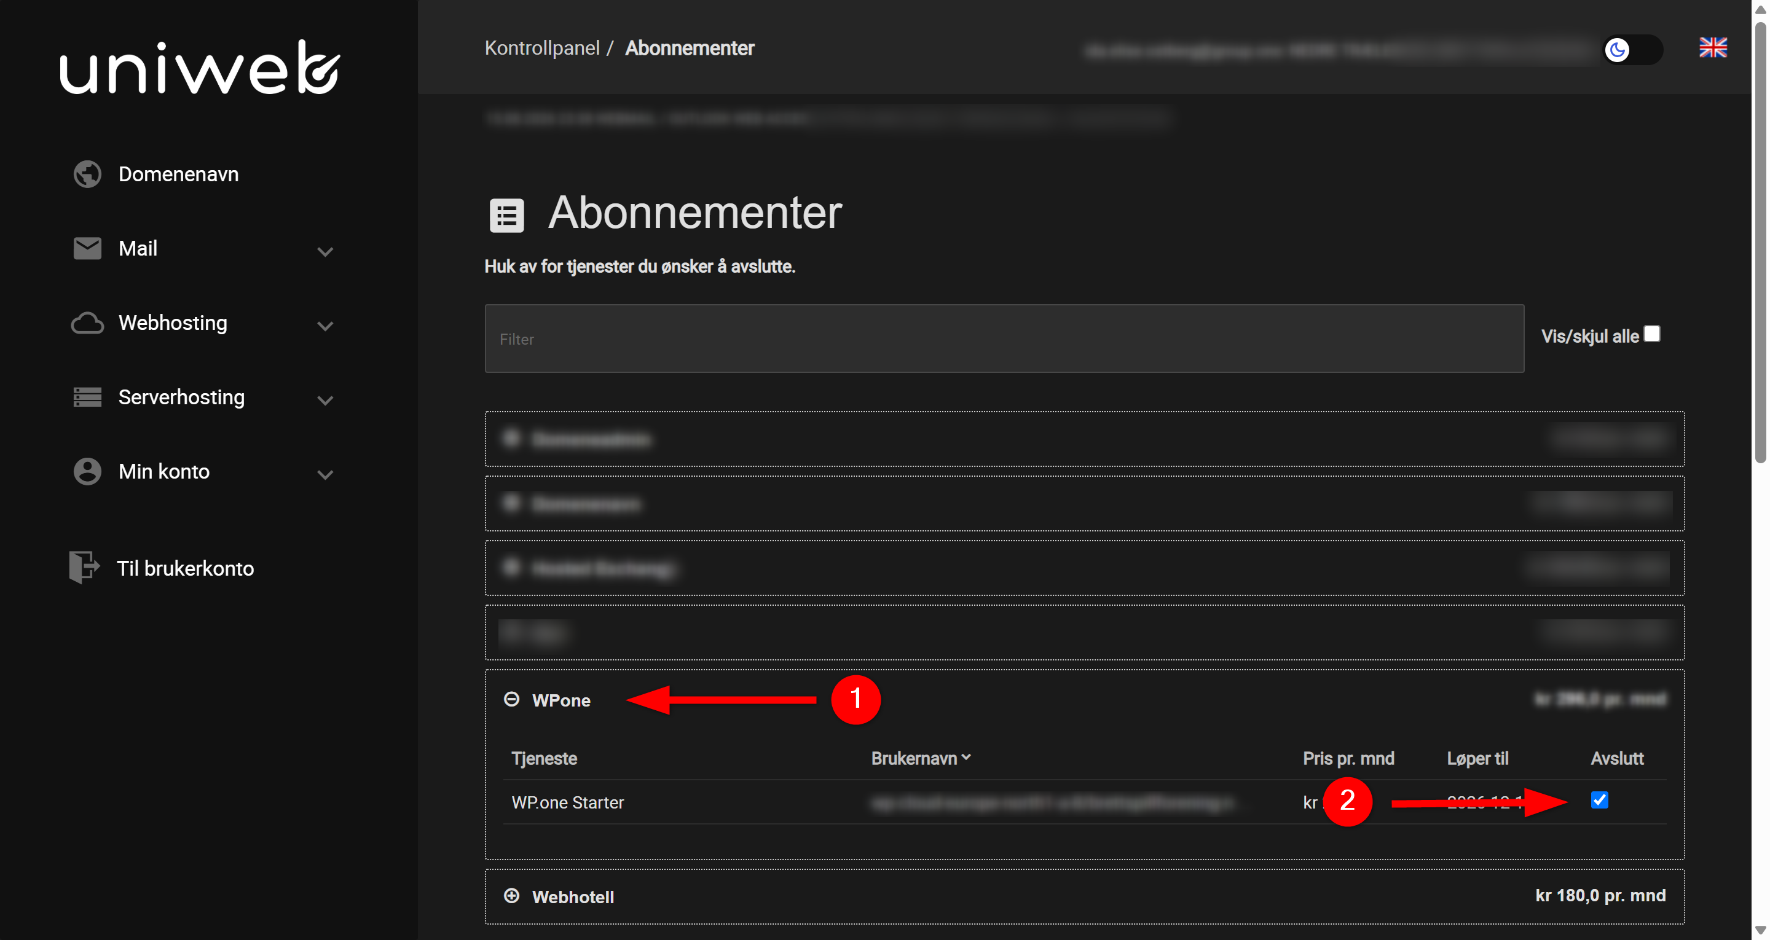Click the Til brukerkonto exit icon
The height and width of the screenshot is (940, 1770).
click(x=85, y=568)
